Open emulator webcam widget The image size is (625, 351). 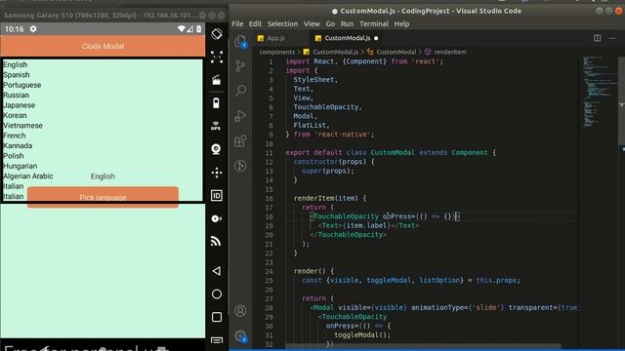point(217,149)
